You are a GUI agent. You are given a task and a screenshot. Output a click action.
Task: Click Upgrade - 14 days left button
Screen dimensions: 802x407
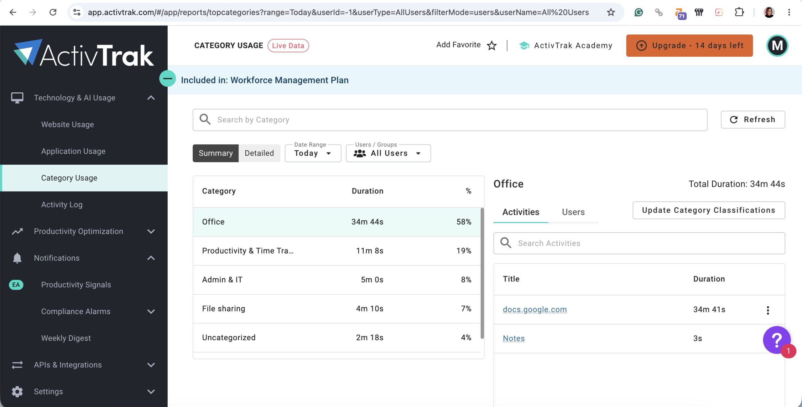[689, 45]
